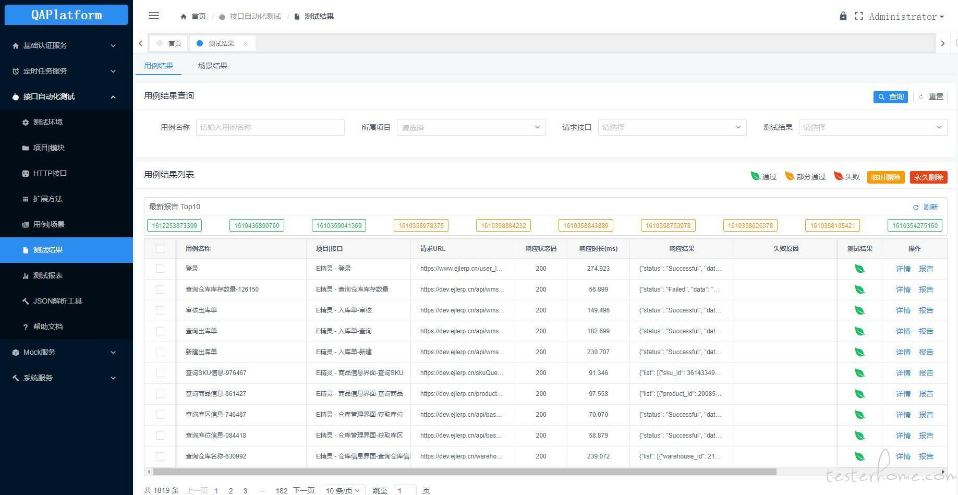Viewport: 958px width, 495px height.
Task: Toggle the fullscreen icon
Action: (859, 16)
